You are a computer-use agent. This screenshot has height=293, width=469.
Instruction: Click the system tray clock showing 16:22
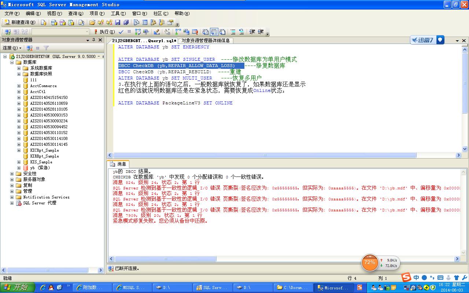click(452, 288)
